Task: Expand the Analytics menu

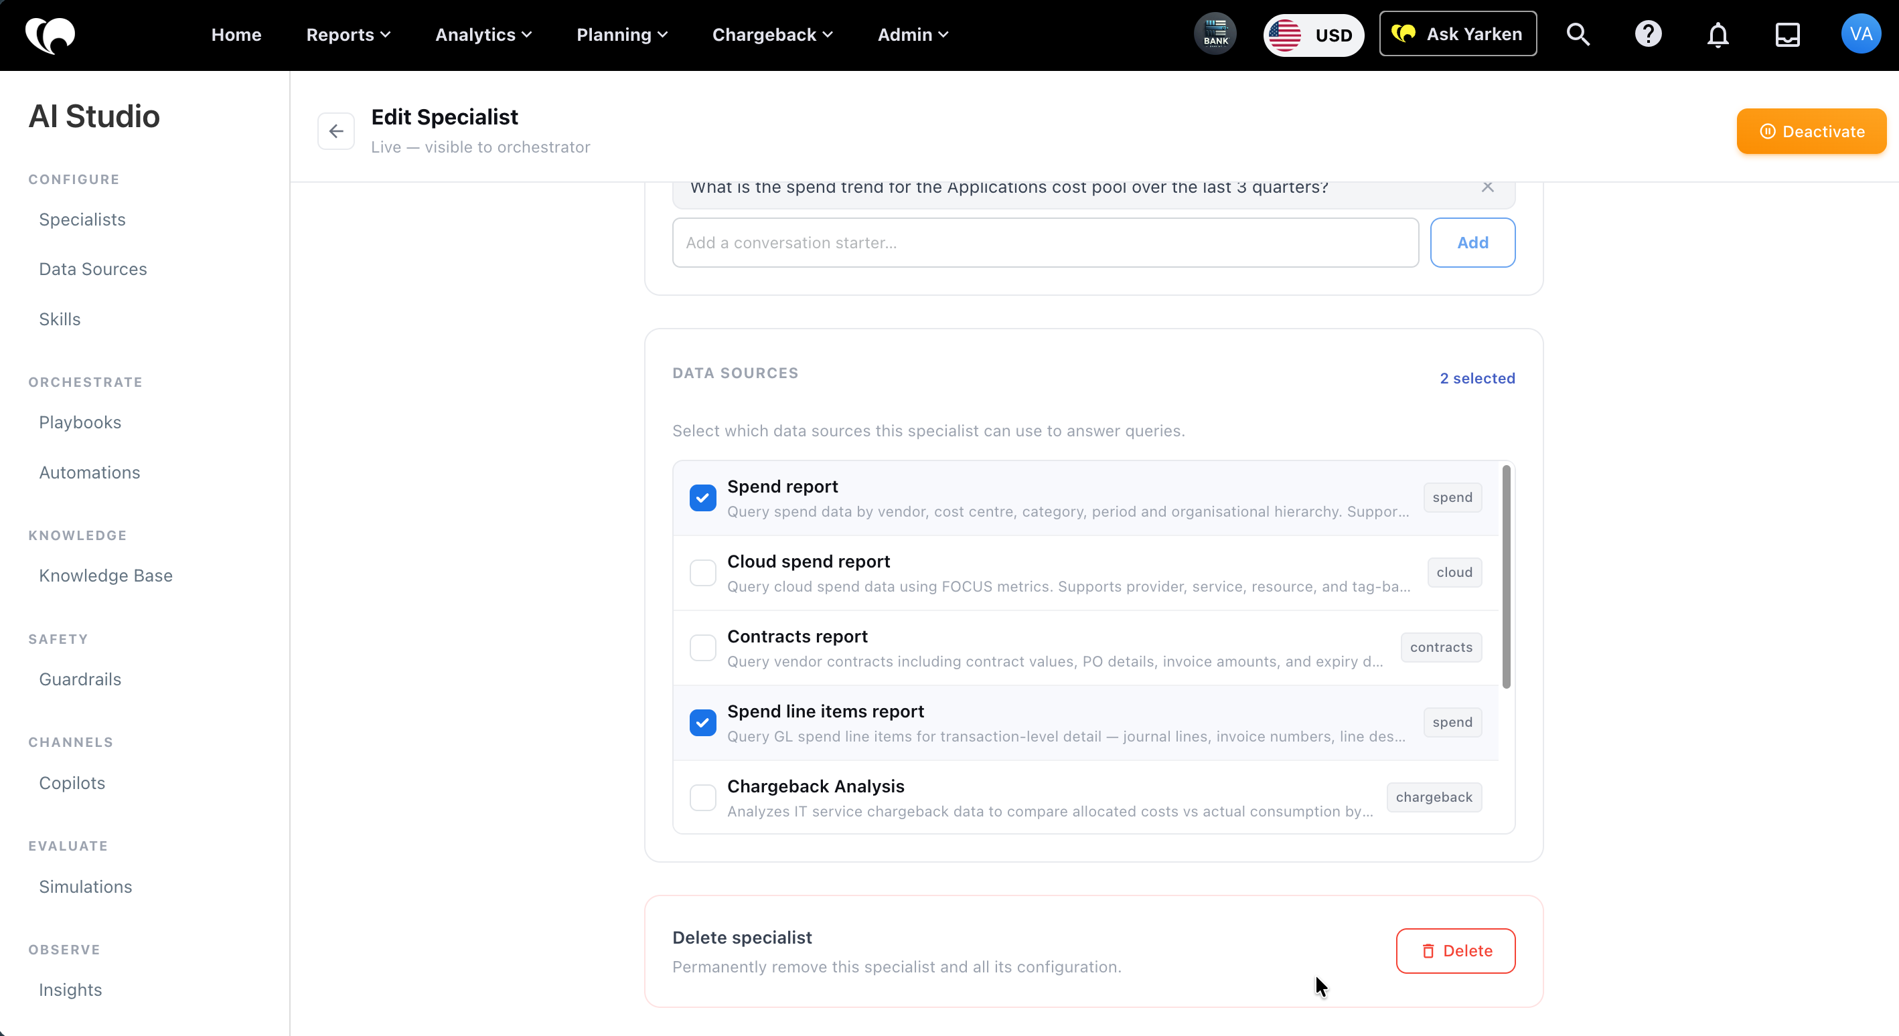Action: (x=483, y=35)
